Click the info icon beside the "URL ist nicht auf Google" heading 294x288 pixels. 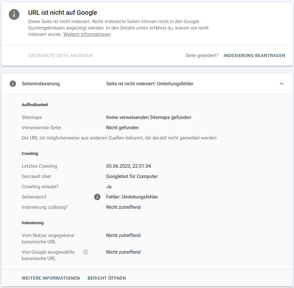14,14
